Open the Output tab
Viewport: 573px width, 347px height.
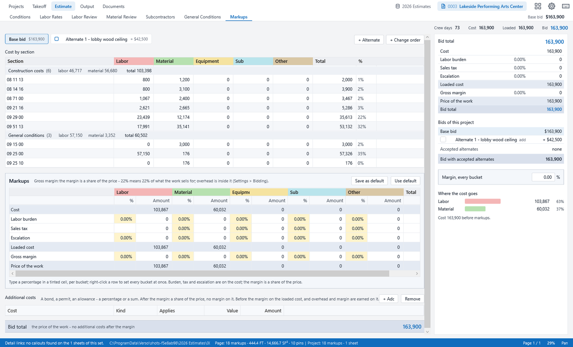87,6
